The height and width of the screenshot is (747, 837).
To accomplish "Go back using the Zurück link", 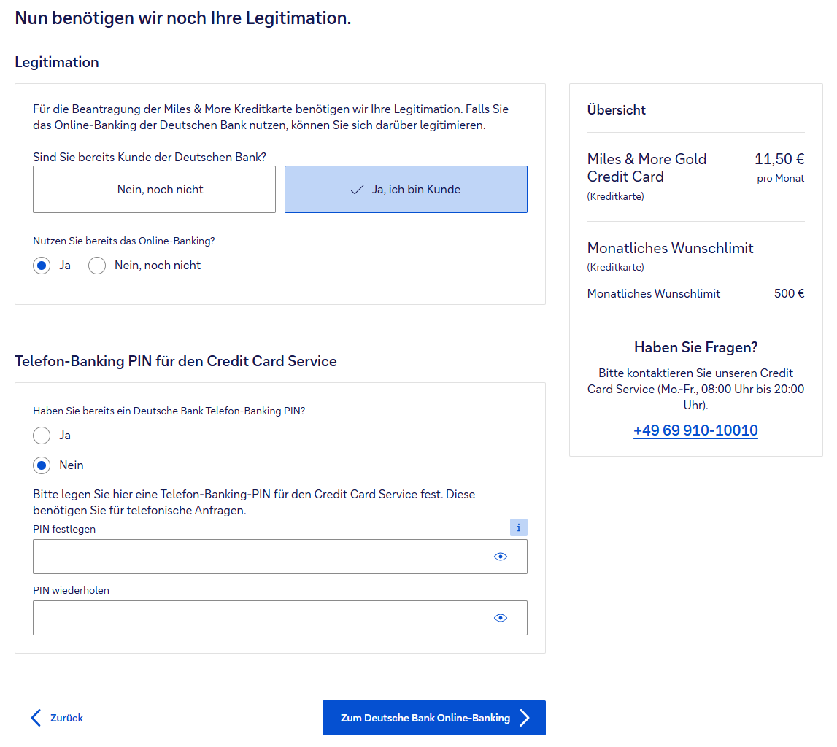I will pos(66,718).
